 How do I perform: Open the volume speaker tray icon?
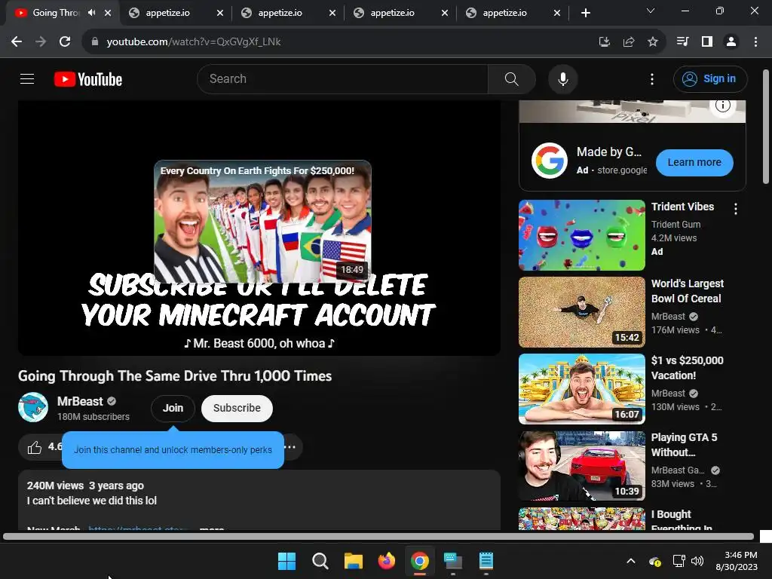pos(697,561)
